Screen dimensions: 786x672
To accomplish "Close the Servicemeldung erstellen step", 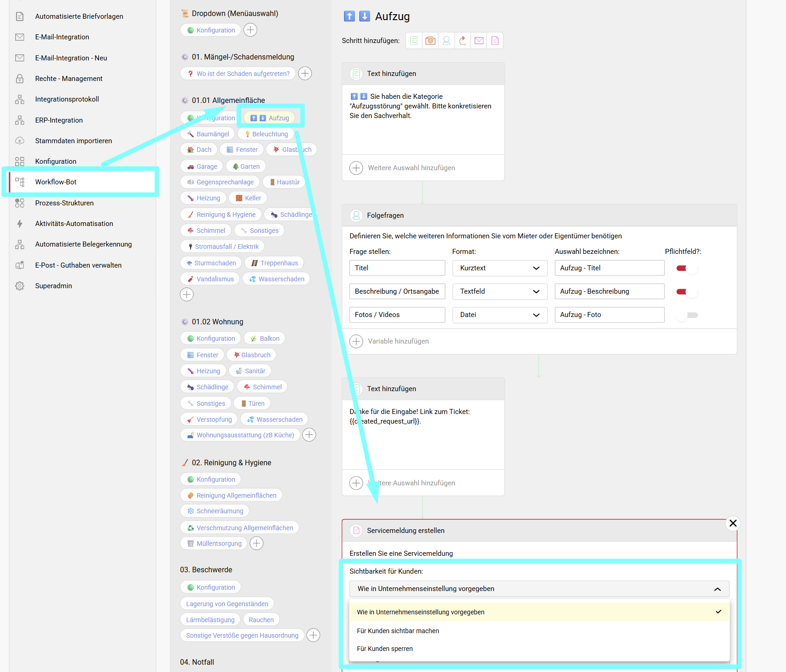I will 733,523.
